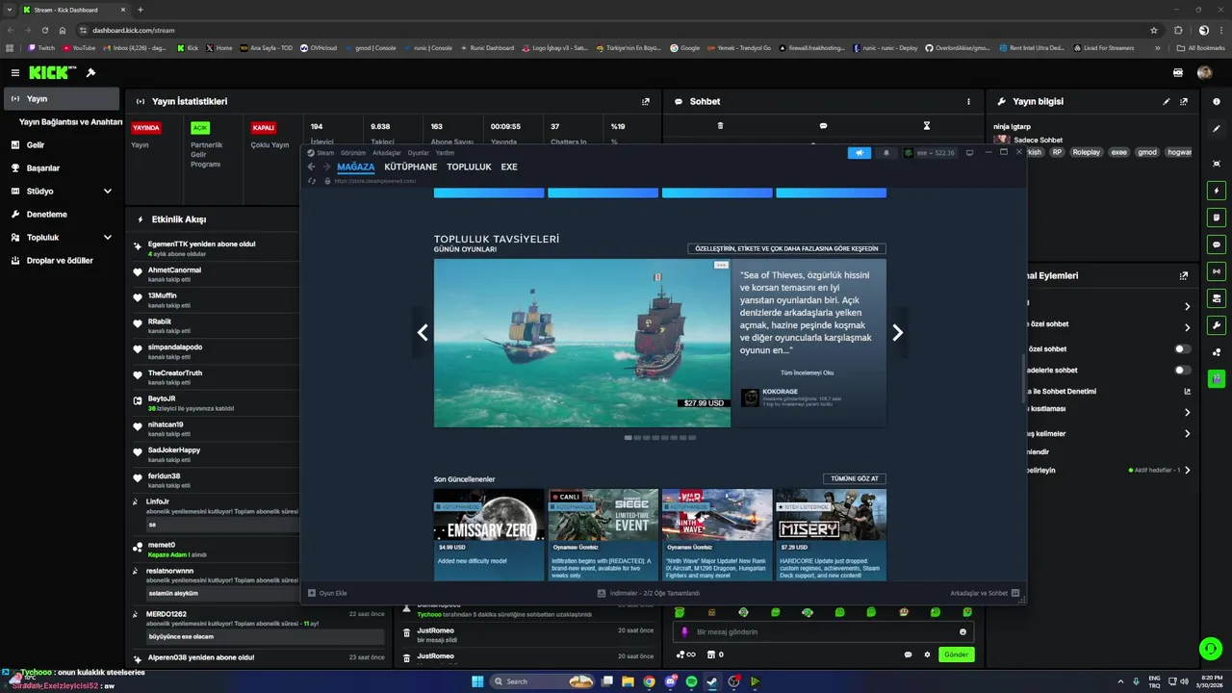This screenshot has width=1232, height=693.
Task: Edit stream info with pencil icon
Action: tap(1167, 101)
